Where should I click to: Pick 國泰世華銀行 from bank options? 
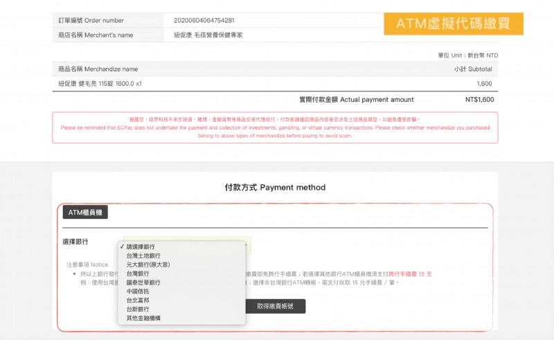click(143, 283)
